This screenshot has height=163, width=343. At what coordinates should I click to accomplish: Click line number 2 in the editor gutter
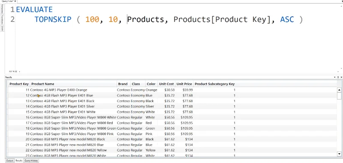pyautogui.click(x=12, y=19)
